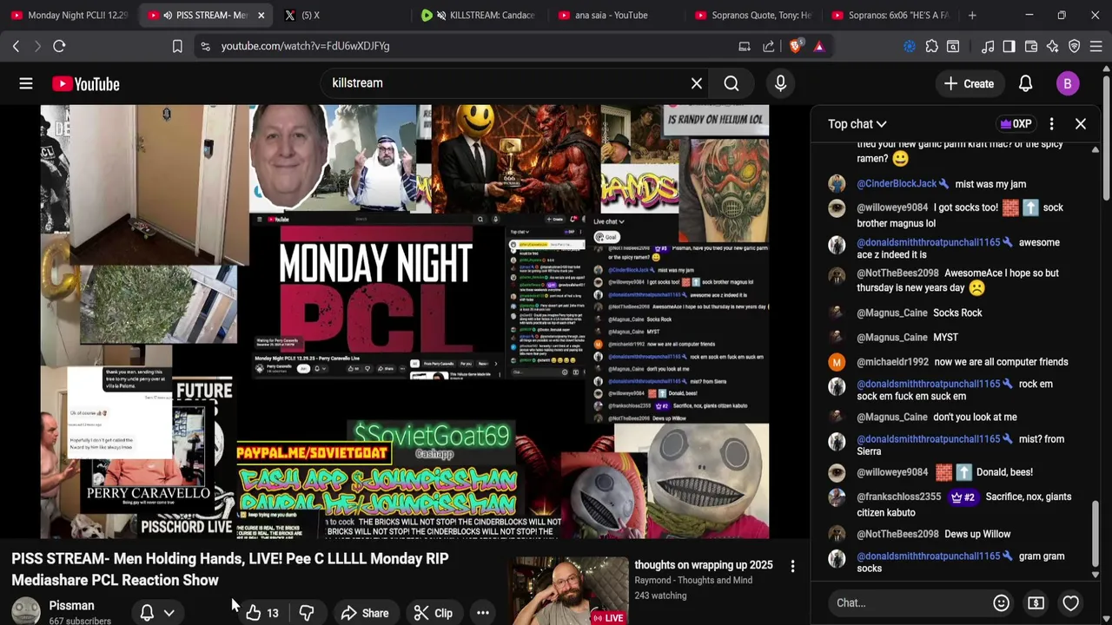The width and height of the screenshot is (1112, 625).
Task: Go to YouTube home via logo
Action: point(85,83)
